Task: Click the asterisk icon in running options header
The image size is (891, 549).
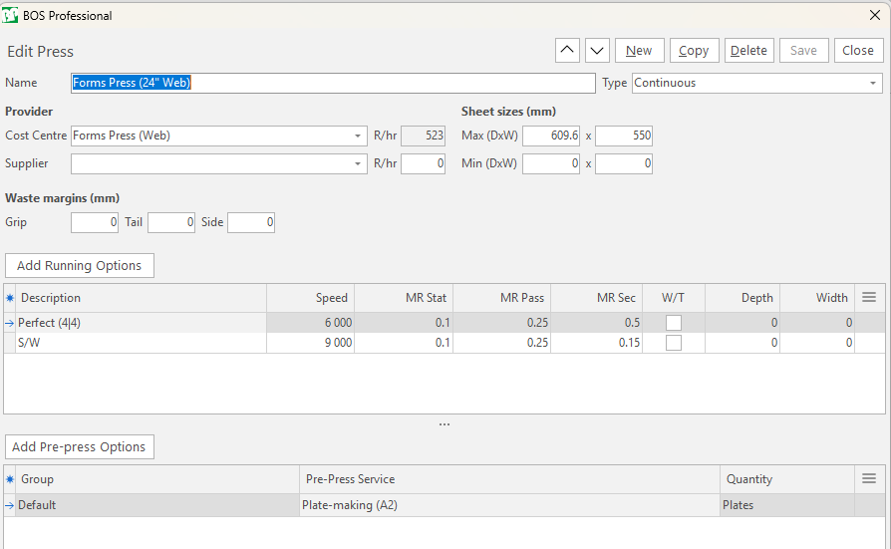Action: (10, 298)
